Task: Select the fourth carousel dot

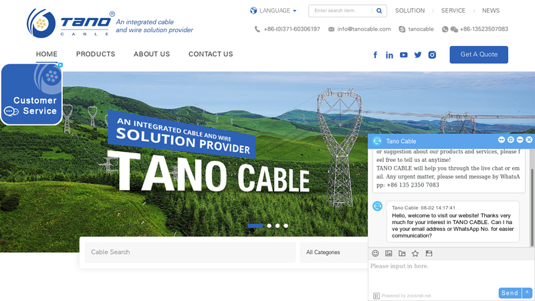Action: (x=286, y=225)
